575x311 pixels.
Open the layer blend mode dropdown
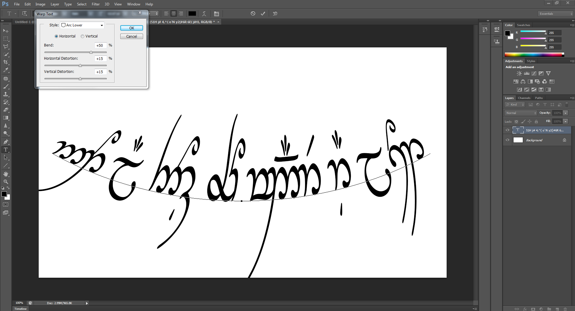click(x=521, y=113)
